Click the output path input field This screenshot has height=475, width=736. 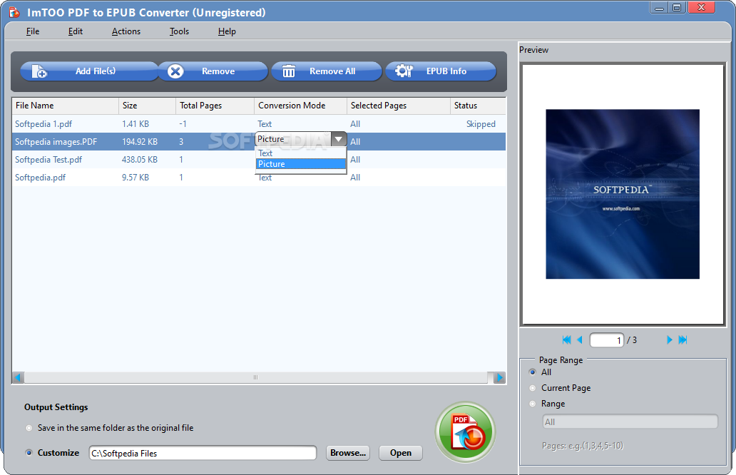[x=203, y=453]
